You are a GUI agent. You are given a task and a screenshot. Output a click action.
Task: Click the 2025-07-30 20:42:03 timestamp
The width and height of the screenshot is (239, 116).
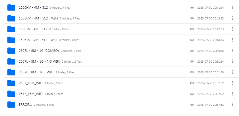210,29
